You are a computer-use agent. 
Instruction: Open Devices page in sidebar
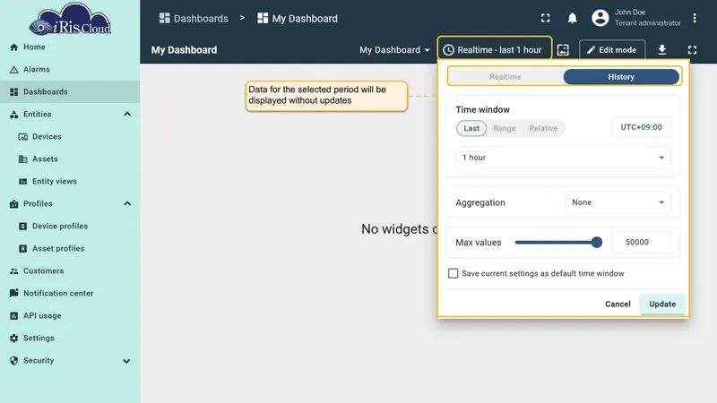(70, 137)
